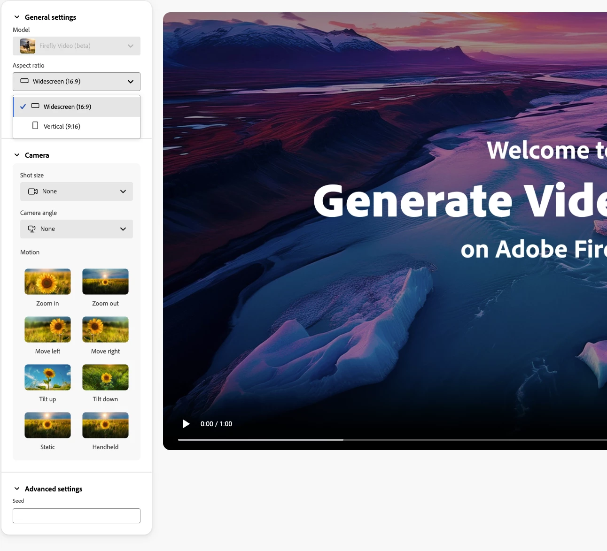Collapse the Advanced settings section
The height and width of the screenshot is (551, 607).
17,489
